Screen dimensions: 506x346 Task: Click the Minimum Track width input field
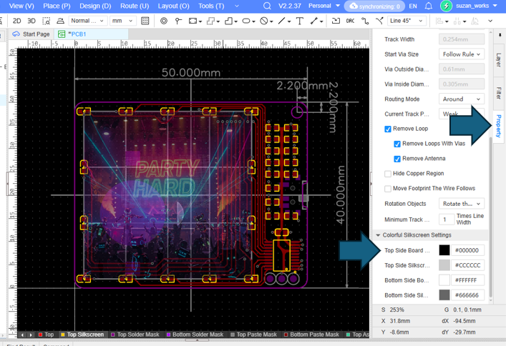tap(446, 219)
